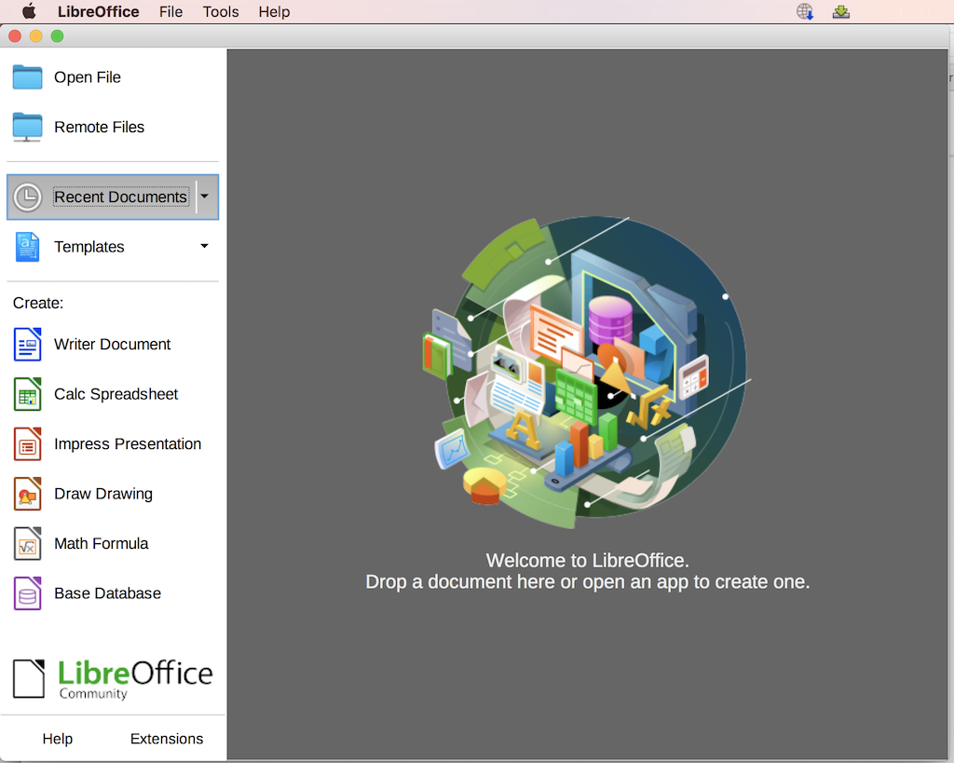This screenshot has height=763, width=954.
Task: Click the donate download icon in menu bar
Action: coord(840,11)
